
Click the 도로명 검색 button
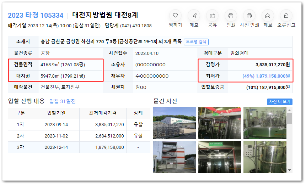point(196,41)
